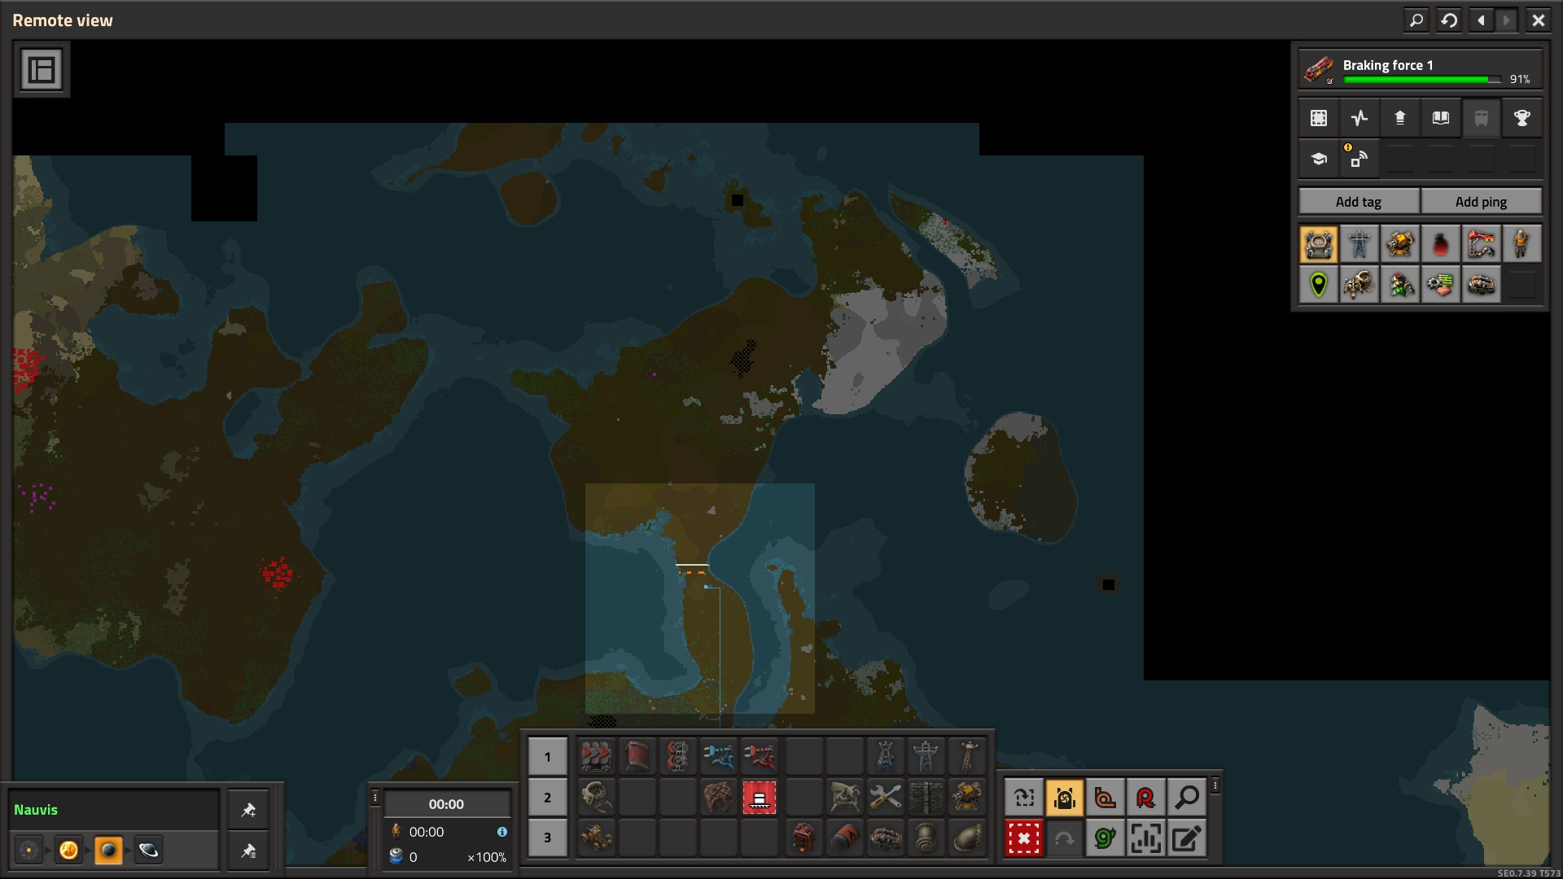Toggle map tags green pin overlay

(x=1319, y=284)
